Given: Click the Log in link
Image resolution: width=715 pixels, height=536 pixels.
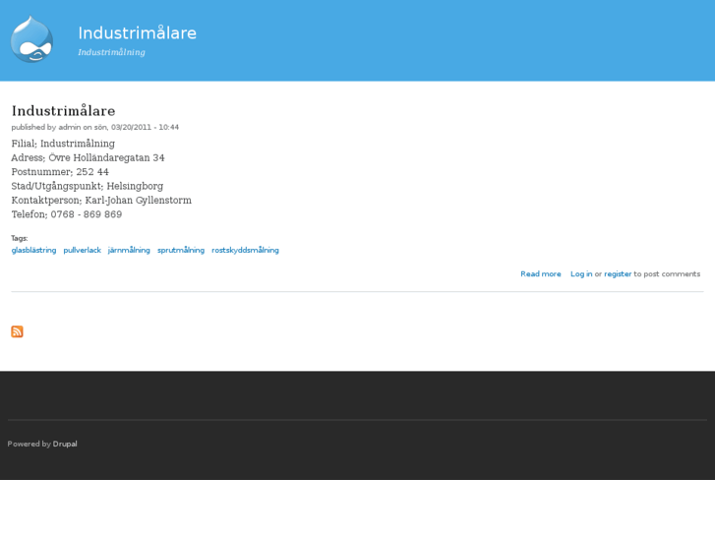Looking at the screenshot, I should tap(581, 273).
